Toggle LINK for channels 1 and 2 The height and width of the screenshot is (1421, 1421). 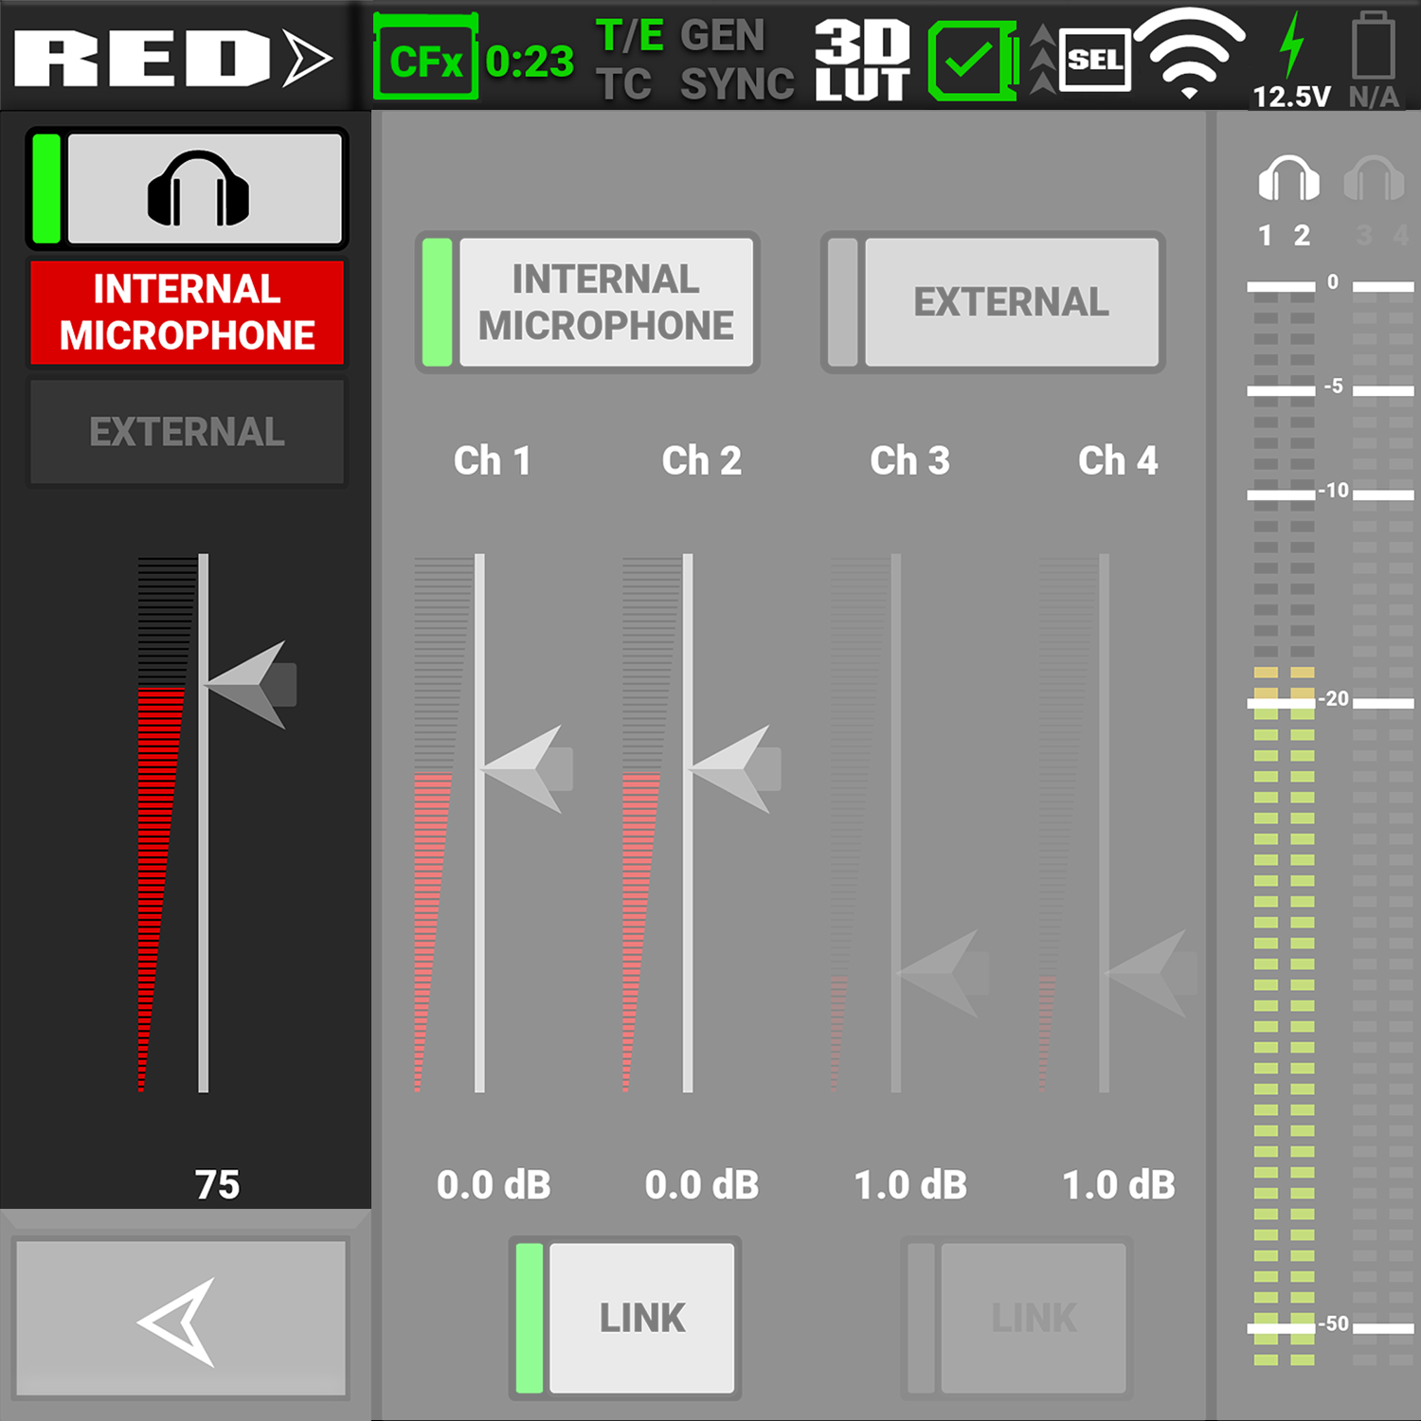click(x=625, y=1318)
